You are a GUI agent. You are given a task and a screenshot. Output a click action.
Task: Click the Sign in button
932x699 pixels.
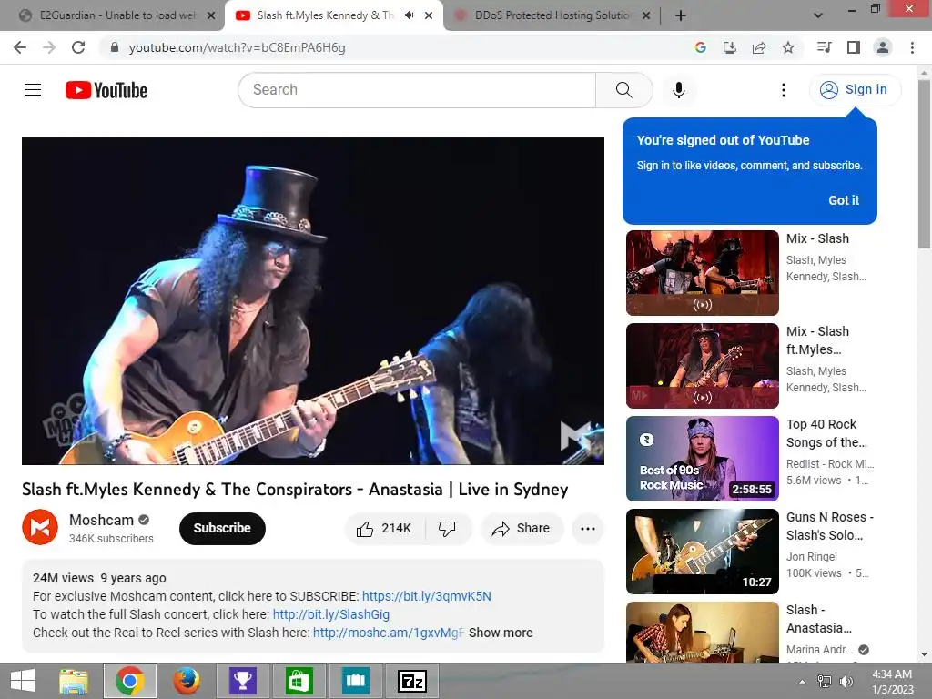pyautogui.click(x=855, y=90)
